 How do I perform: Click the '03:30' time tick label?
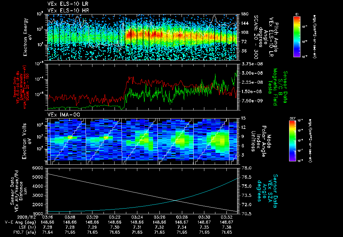pyautogui.click(x=204, y=217)
